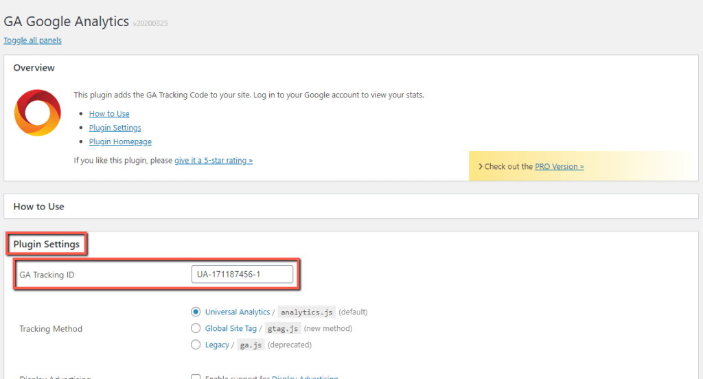Open the How to Use link
Viewport: 703px width, 379px height.
click(109, 114)
